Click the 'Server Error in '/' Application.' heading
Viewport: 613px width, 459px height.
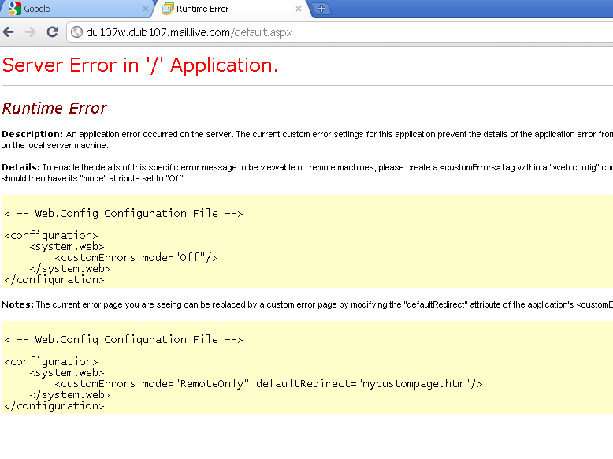(140, 65)
